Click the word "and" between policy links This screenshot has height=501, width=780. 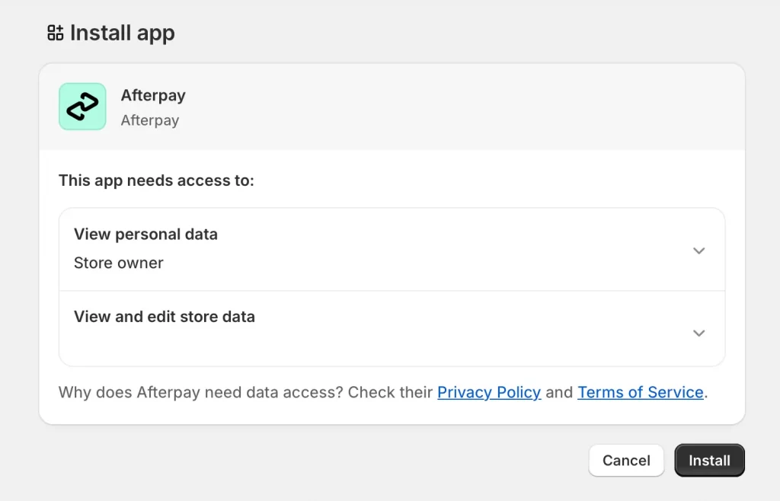click(x=559, y=393)
